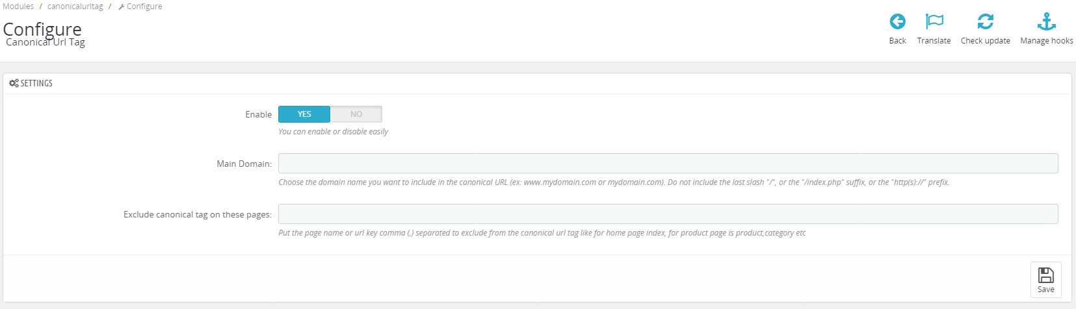Focus the Main Domain text field
This screenshot has height=309, width=1076.
tap(668, 163)
